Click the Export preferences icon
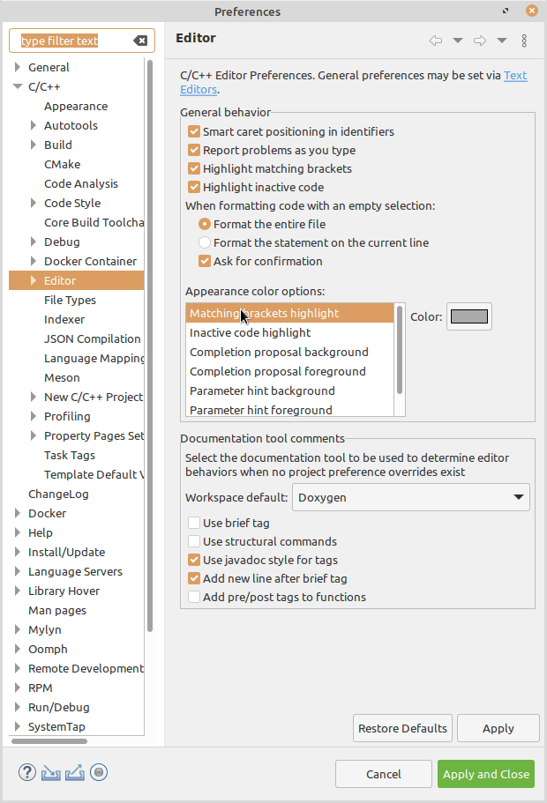Screen dimensions: 547x803 coord(75,773)
